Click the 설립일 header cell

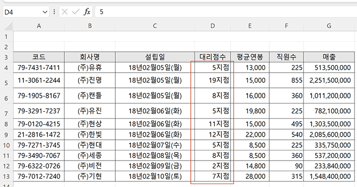pos(155,57)
